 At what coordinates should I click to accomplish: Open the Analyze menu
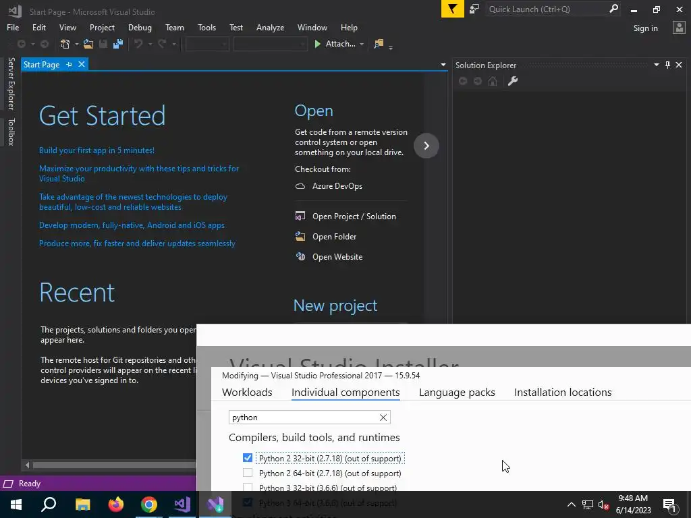270,27
